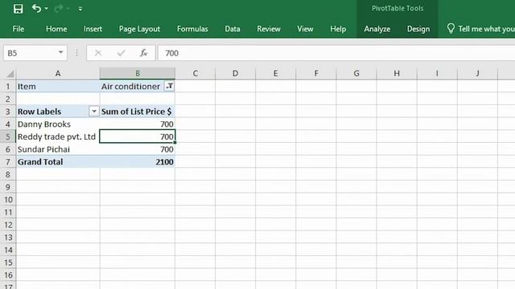Viewport: 515px width, 289px height.
Task: Switch to the Insert tab
Action: (93, 29)
